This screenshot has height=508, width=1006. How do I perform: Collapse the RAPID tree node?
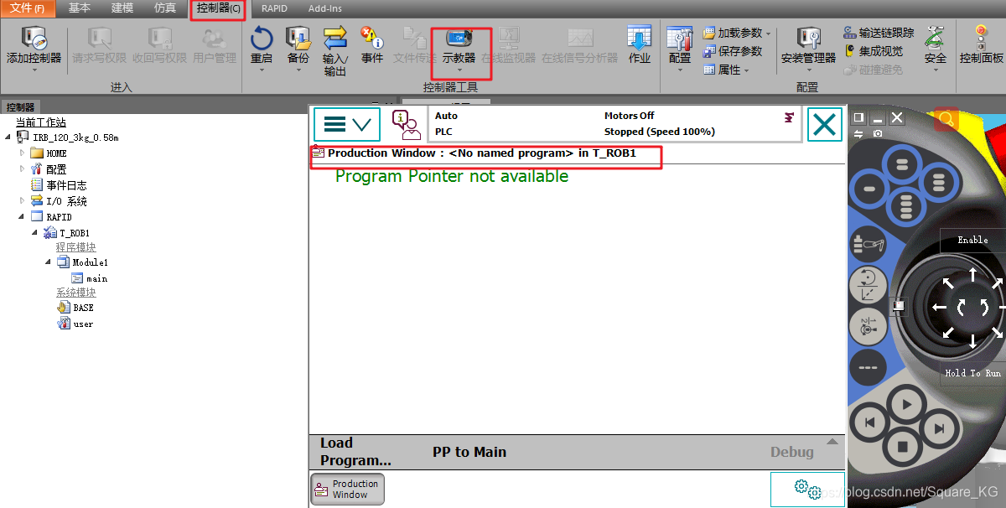pos(23,216)
